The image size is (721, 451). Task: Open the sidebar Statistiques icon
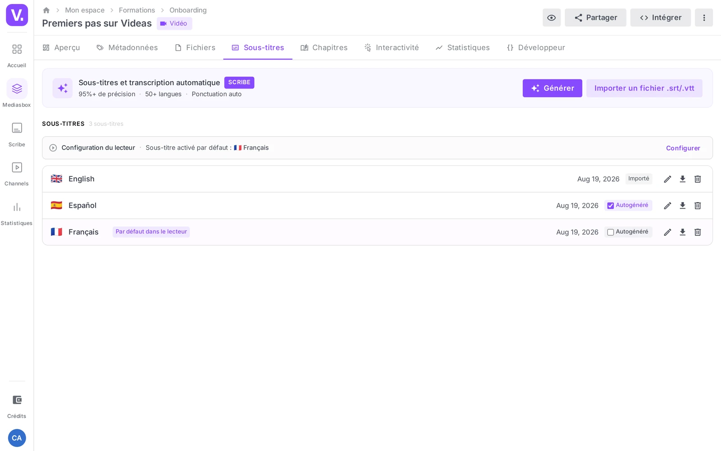click(17, 213)
